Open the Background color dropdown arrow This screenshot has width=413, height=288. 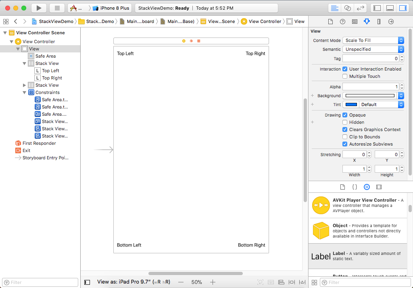click(x=401, y=96)
